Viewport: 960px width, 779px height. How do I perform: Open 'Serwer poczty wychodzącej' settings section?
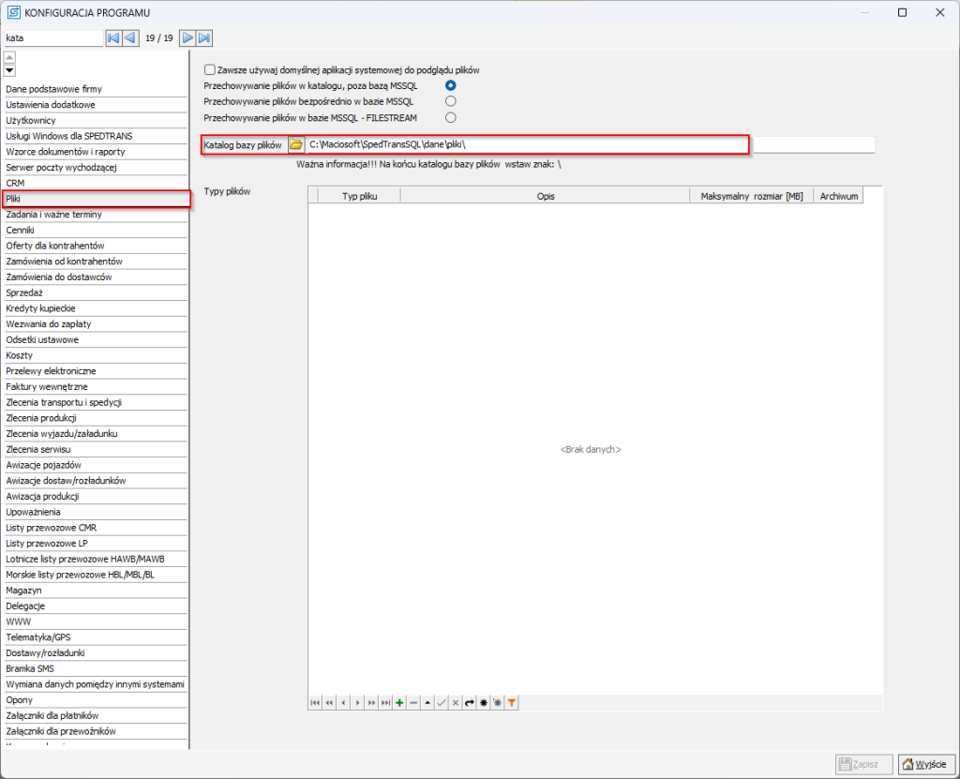(60, 167)
